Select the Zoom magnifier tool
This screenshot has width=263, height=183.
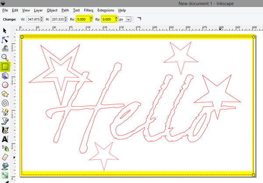pos(5,57)
